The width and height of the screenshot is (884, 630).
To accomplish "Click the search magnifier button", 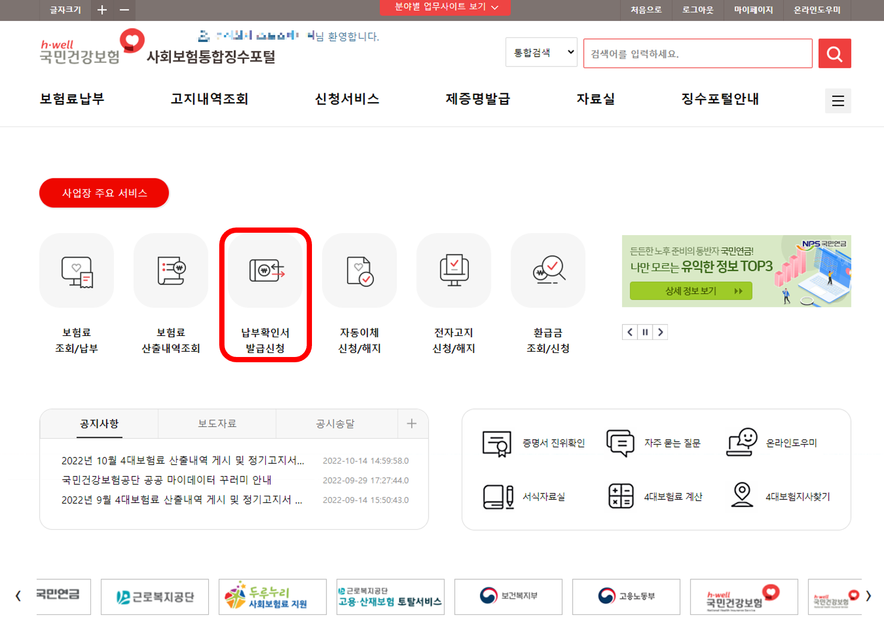I will [x=834, y=53].
